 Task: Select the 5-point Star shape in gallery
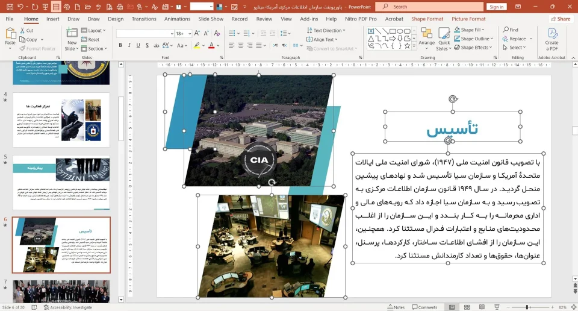click(407, 46)
